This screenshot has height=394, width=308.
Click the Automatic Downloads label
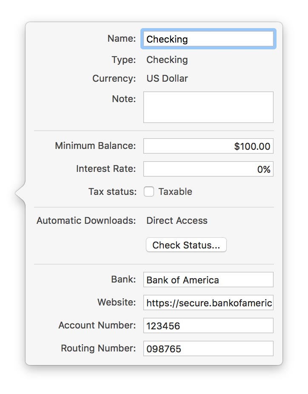coord(86,221)
